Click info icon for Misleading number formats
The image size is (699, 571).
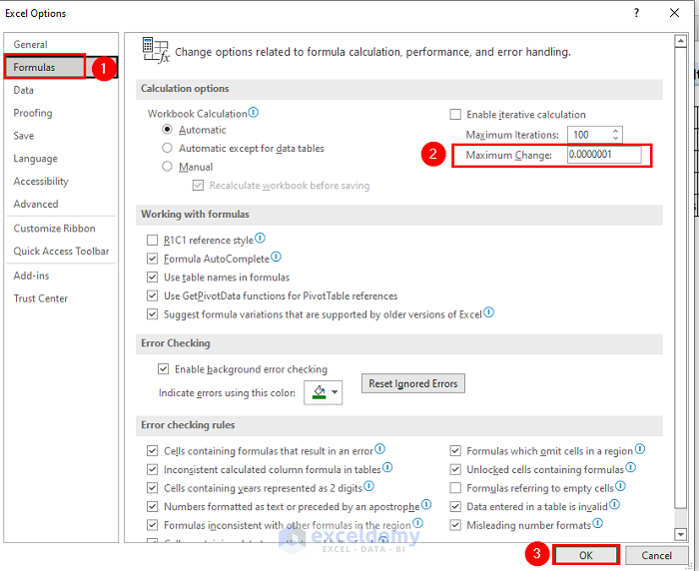(x=598, y=523)
